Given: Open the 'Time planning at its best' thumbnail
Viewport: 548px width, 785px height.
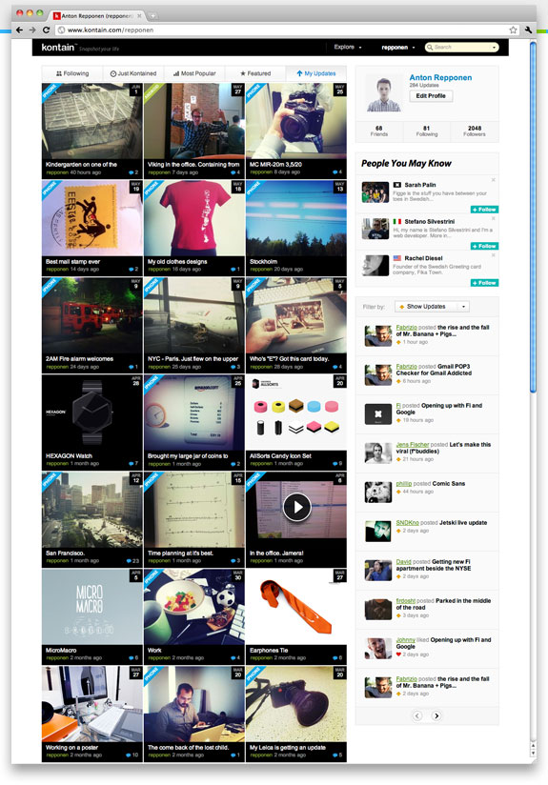Looking at the screenshot, I should click(x=194, y=510).
